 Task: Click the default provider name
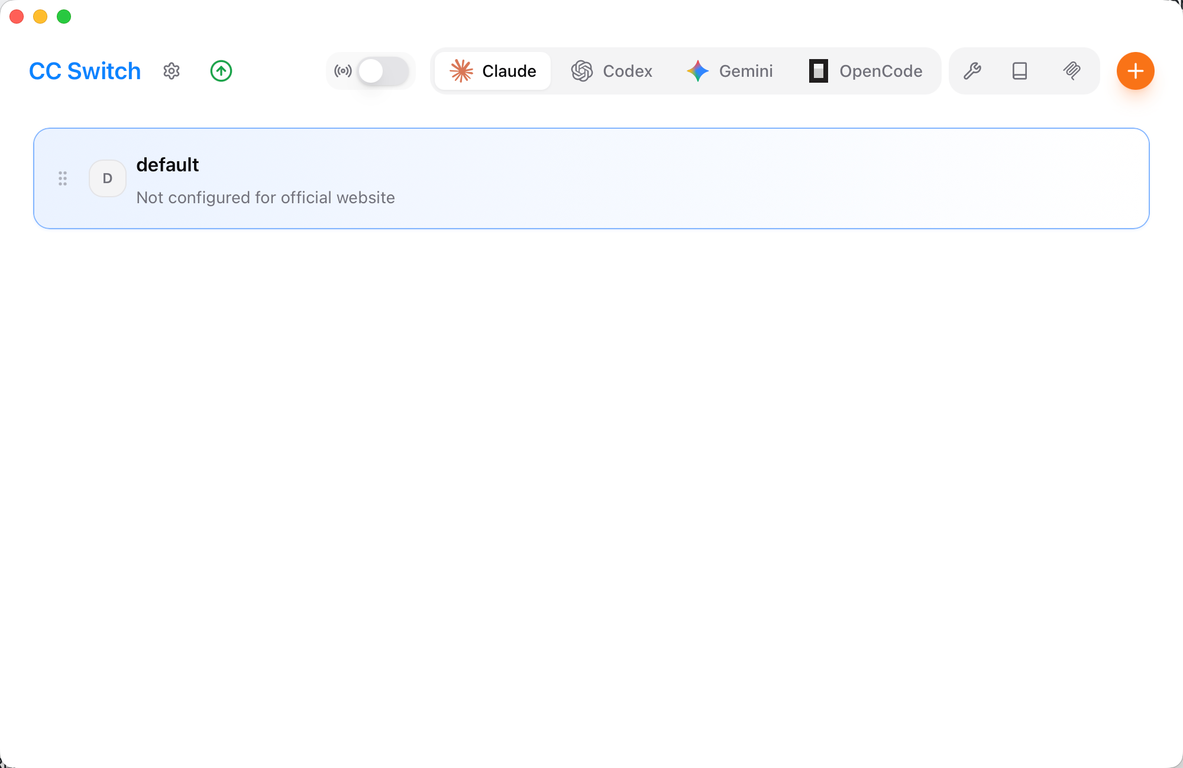coord(167,165)
